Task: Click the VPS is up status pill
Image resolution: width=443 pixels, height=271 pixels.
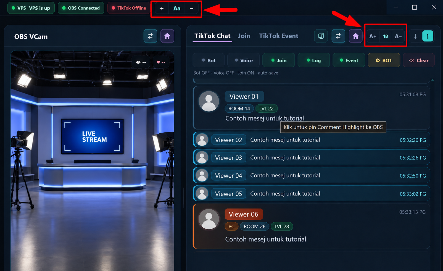Action: [31, 8]
